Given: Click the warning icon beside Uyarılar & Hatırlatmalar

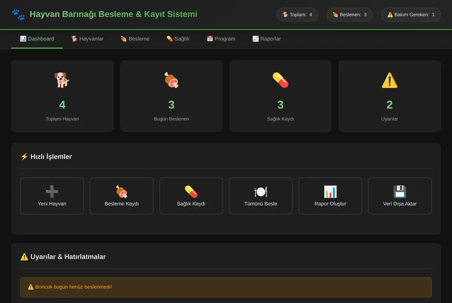Looking at the screenshot, I should [x=24, y=257].
